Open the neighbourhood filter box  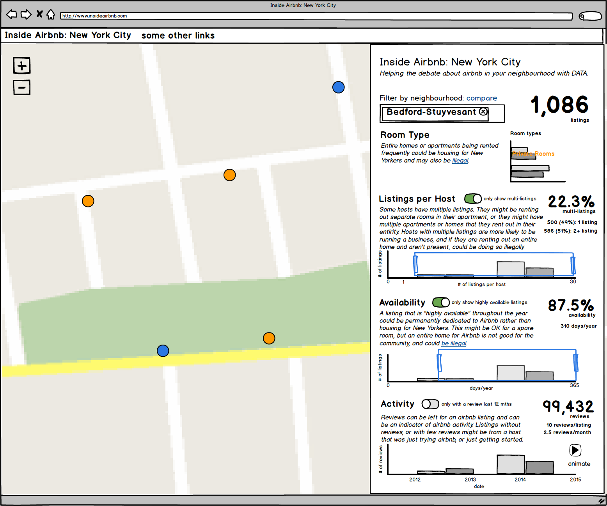click(442, 113)
